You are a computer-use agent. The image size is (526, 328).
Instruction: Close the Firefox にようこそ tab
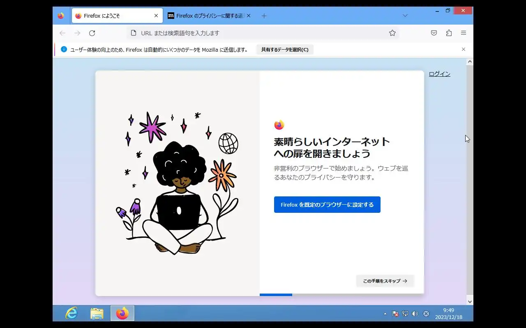click(156, 16)
